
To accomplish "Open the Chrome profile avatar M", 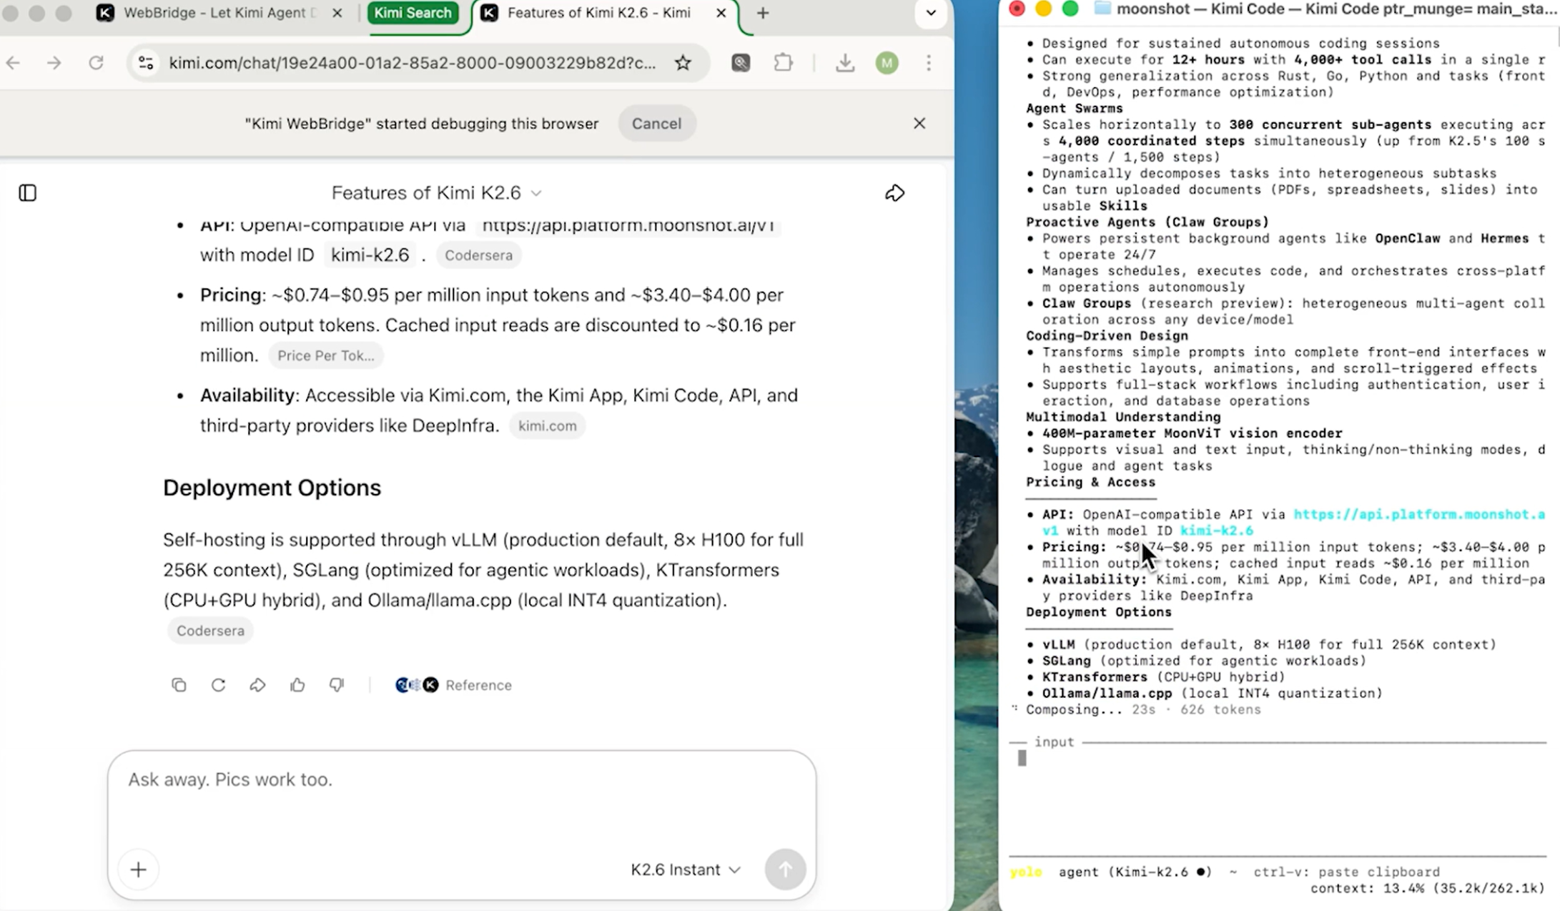I will (887, 63).
